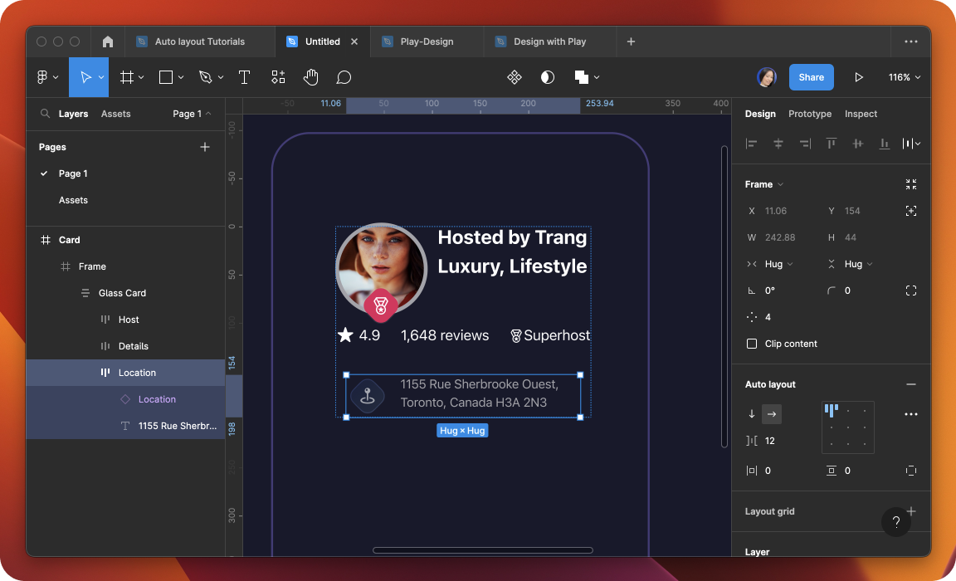Enable the Clip content checkbox
956x581 pixels.
[x=752, y=344]
